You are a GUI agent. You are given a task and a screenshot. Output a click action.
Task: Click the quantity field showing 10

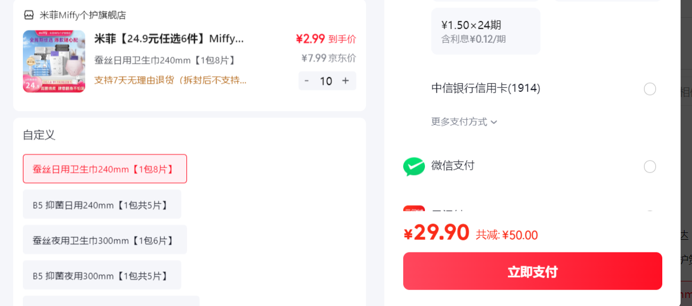pos(326,81)
